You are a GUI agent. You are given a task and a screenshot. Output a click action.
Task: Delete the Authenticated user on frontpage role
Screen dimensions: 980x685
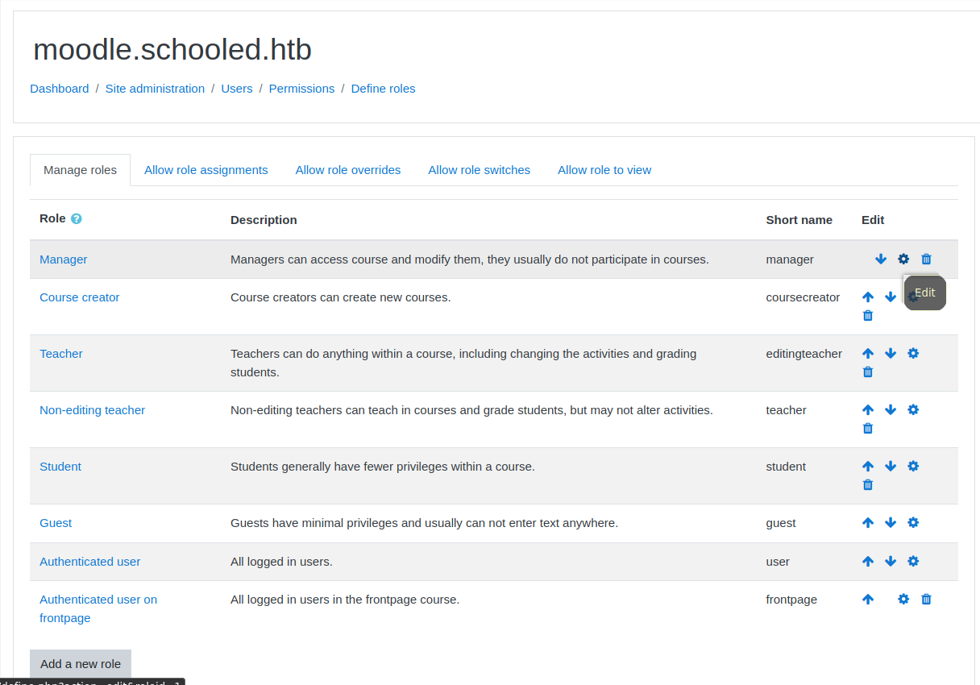(926, 600)
